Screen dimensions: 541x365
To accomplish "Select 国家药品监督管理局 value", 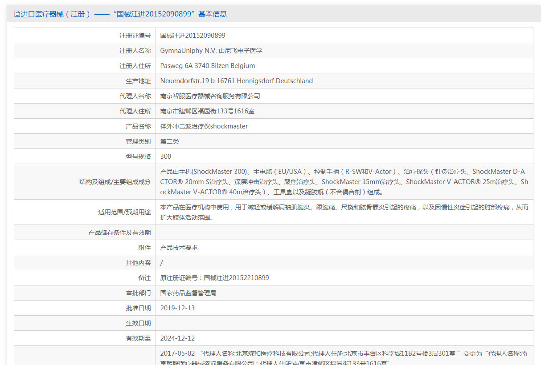I will pyautogui.click(x=189, y=293).
